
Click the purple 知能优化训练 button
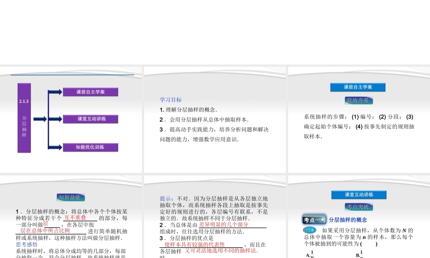tap(90, 147)
